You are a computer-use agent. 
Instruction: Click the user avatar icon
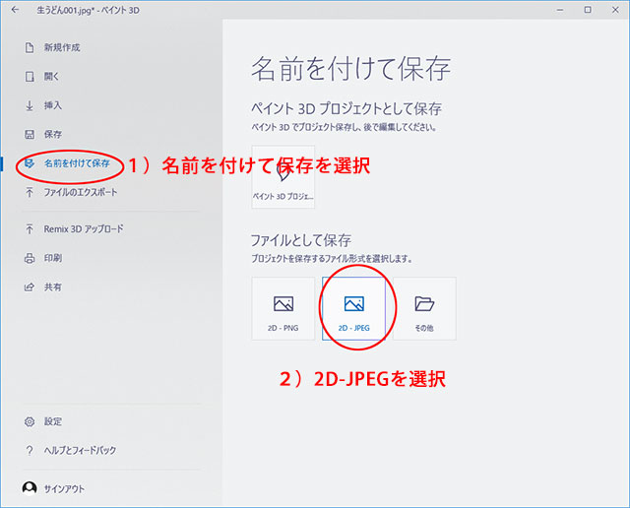click(x=30, y=488)
